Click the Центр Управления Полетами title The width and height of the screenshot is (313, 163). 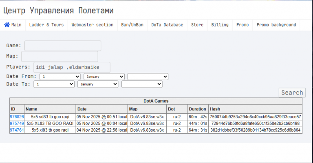(x=58, y=11)
